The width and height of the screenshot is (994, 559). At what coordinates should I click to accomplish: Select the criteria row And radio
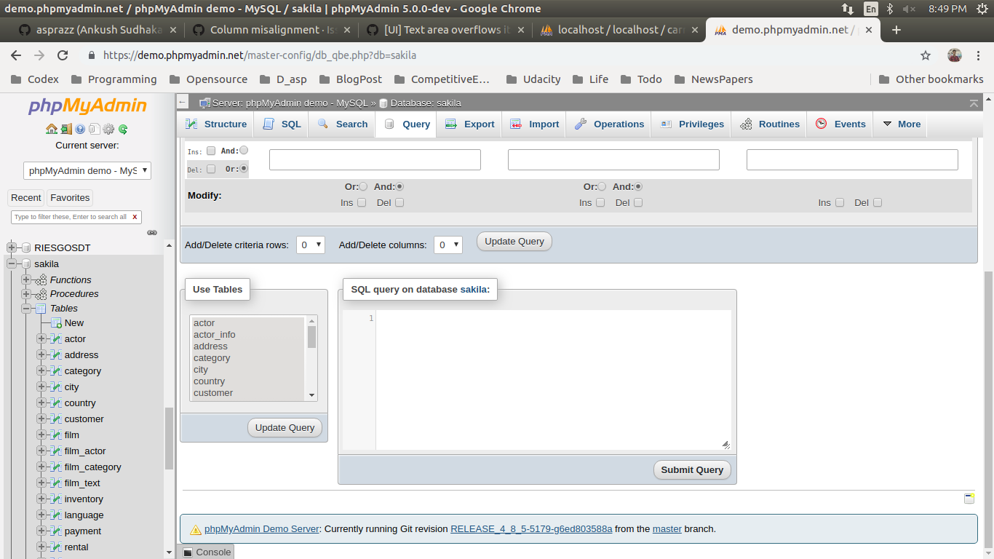[244, 150]
